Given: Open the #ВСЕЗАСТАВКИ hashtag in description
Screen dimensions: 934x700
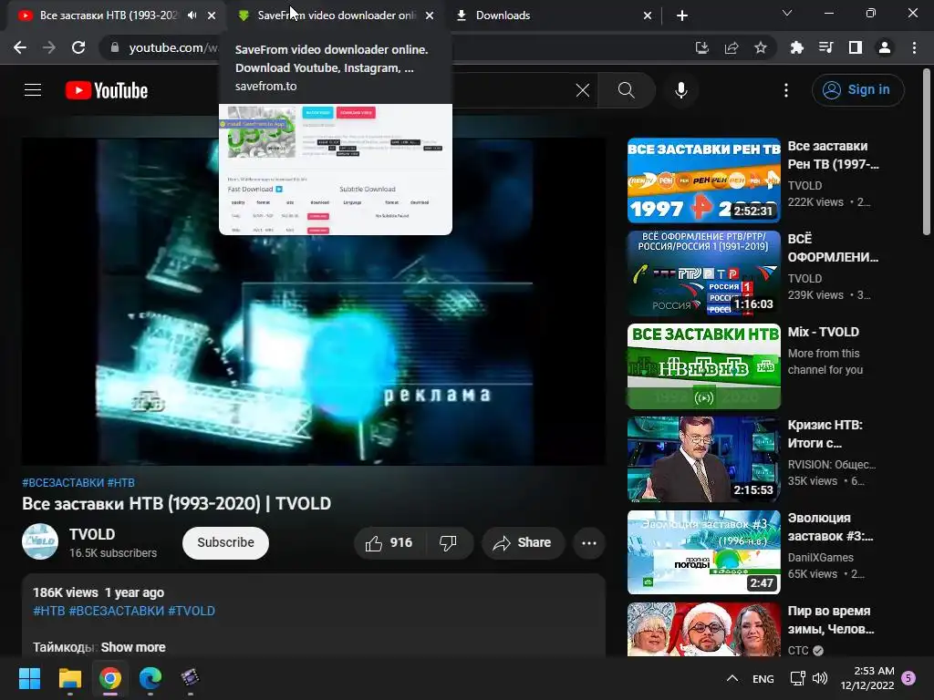Looking at the screenshot, I should [116, 611].
